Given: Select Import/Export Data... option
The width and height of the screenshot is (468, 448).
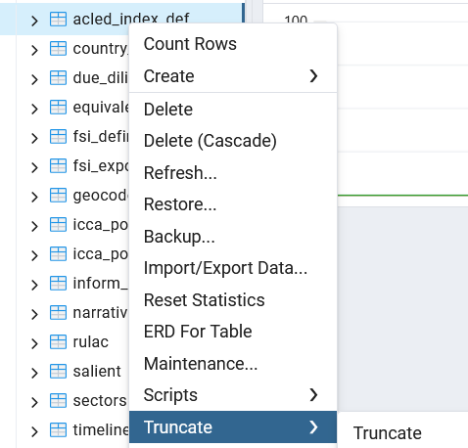Looking at the screenshot, I should point(233,268).
